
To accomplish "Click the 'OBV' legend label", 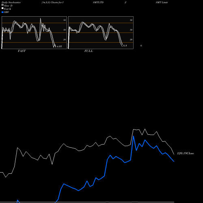I will (x=6, y=12).
